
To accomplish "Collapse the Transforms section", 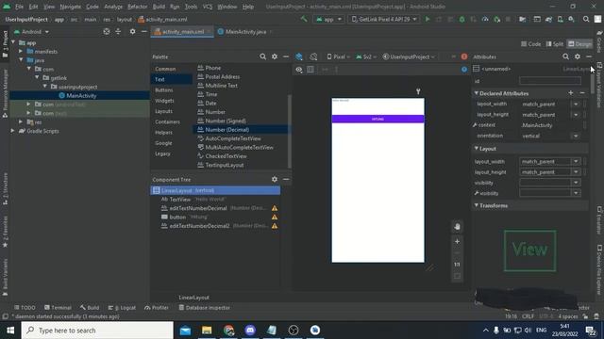I will coord(476,205).
